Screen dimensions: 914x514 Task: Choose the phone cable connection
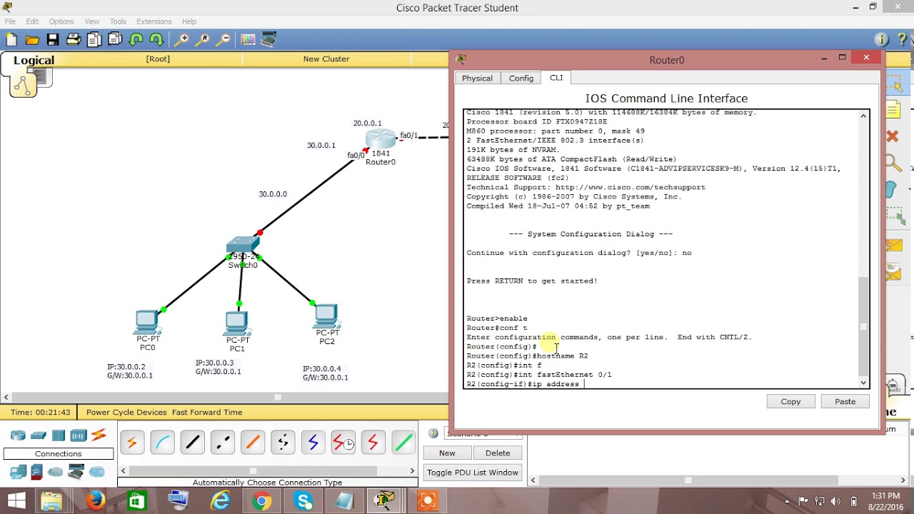coord(283,443)
